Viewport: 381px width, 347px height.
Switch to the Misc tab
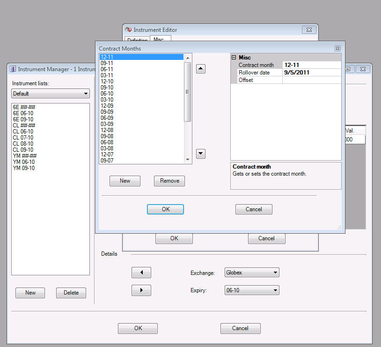tap(161, 38)
